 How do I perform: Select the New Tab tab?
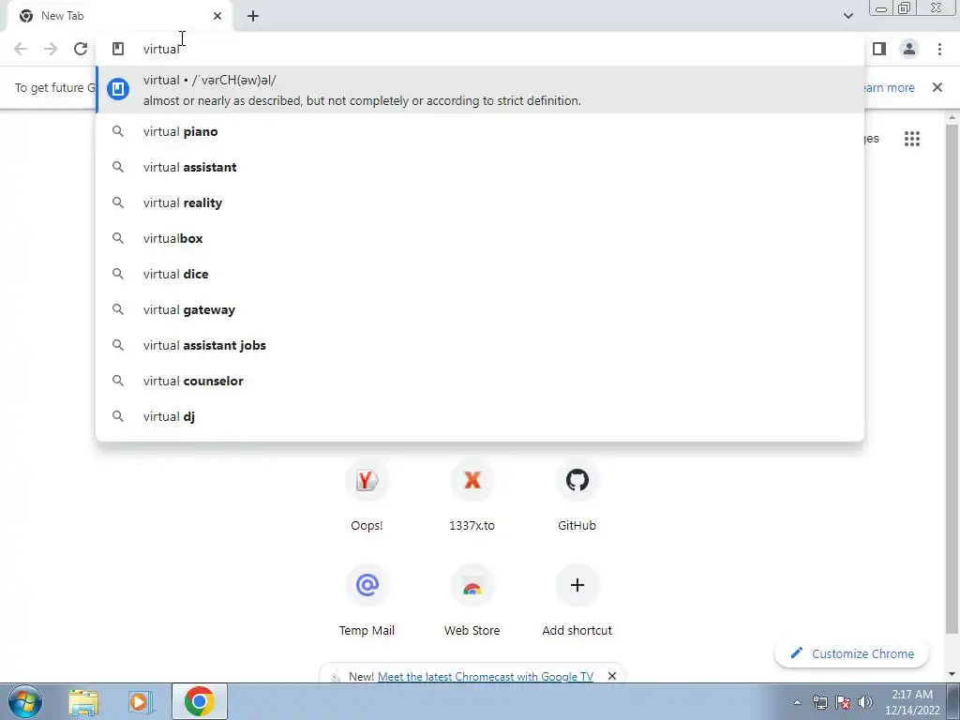click(119, 16)
